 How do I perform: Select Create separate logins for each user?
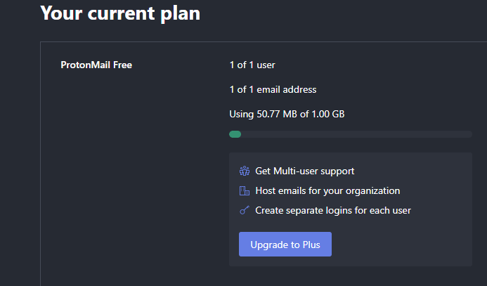click(333, 211)
